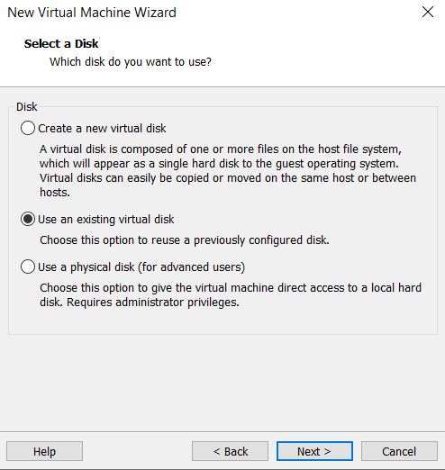Select the Create a new virtual disk radio button

[x=28, y=128]
